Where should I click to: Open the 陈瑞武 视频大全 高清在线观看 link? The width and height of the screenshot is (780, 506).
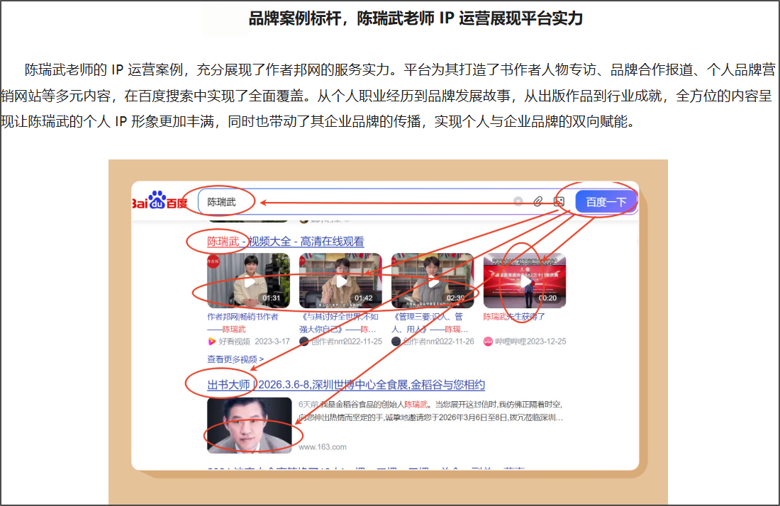(x=286, y=242)
